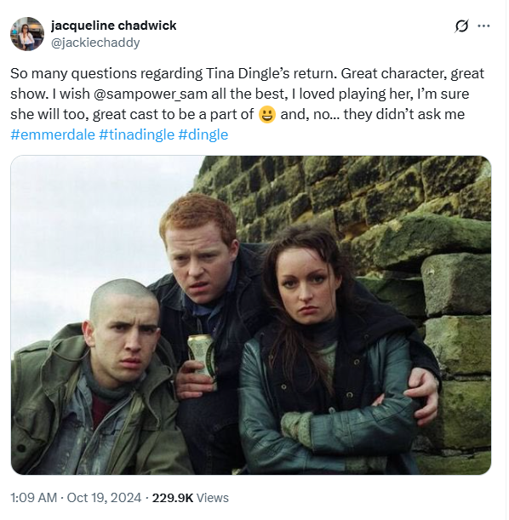Screen dimensions: 509x520
Task: Follow the #tinadingle hashtag
Action: tap(137, 134)
